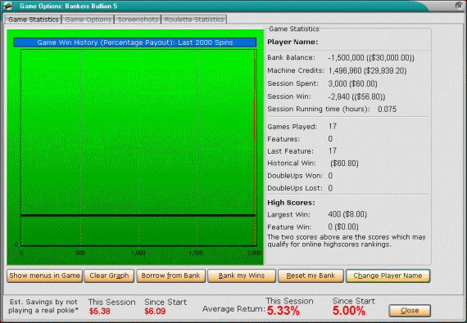This screenshot has height=323, width=467.
Task: Click Historical Win value ($60.80)
Action: coord(344,164)
